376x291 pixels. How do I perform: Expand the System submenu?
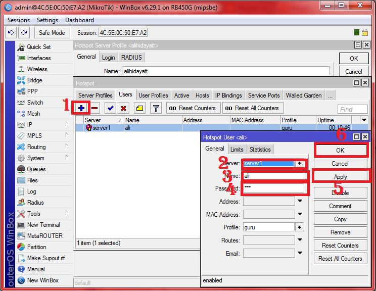(67, 157)
